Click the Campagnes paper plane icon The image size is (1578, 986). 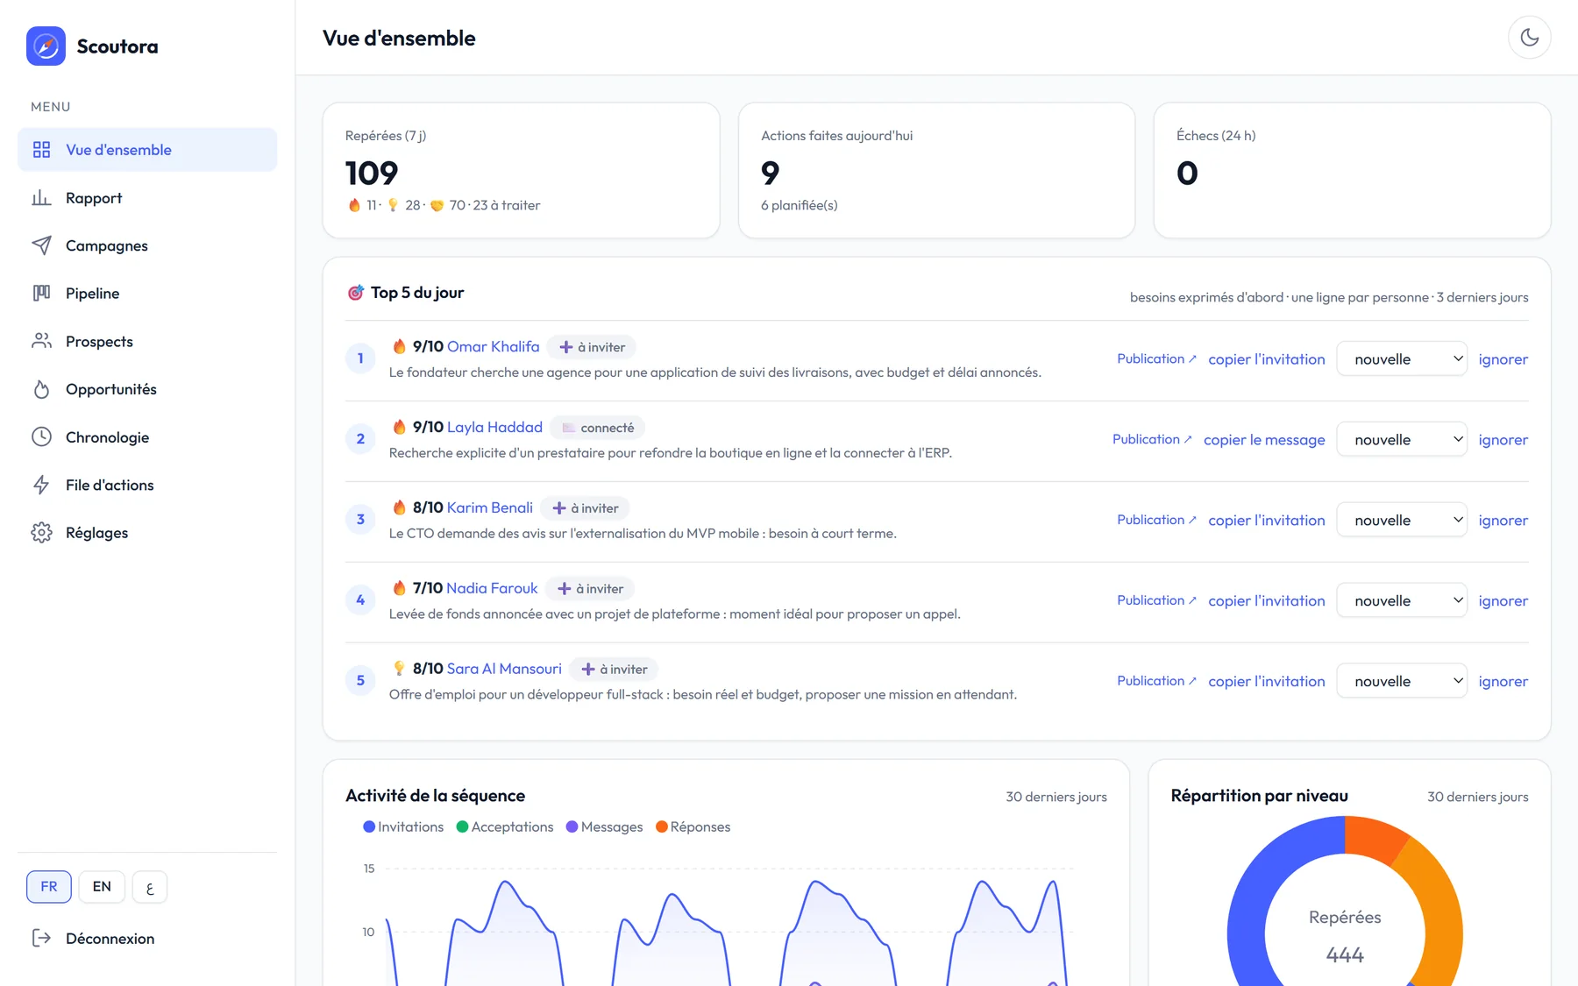(x=41, y=245)
